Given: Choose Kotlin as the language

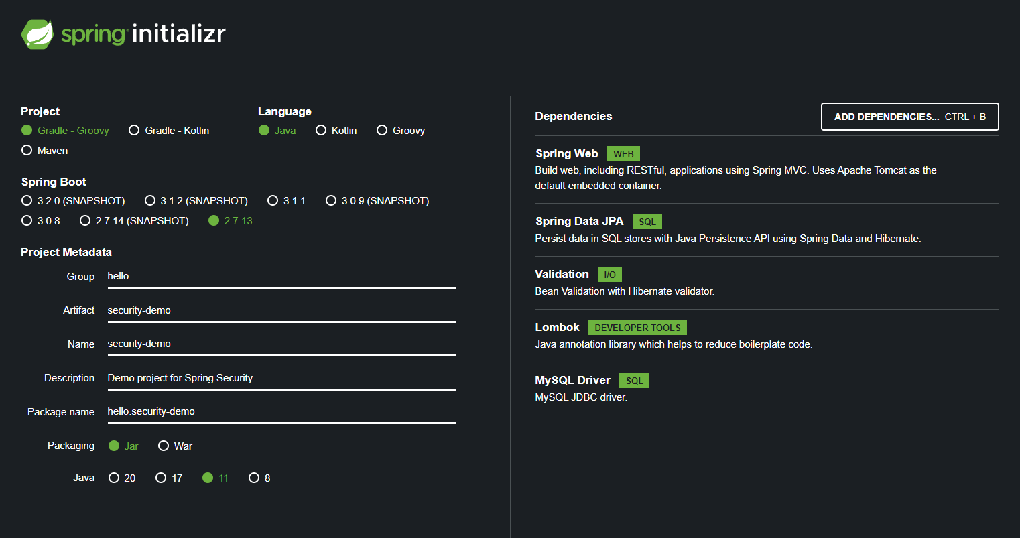Looking at the screenshot, I should tap(336, 131).
